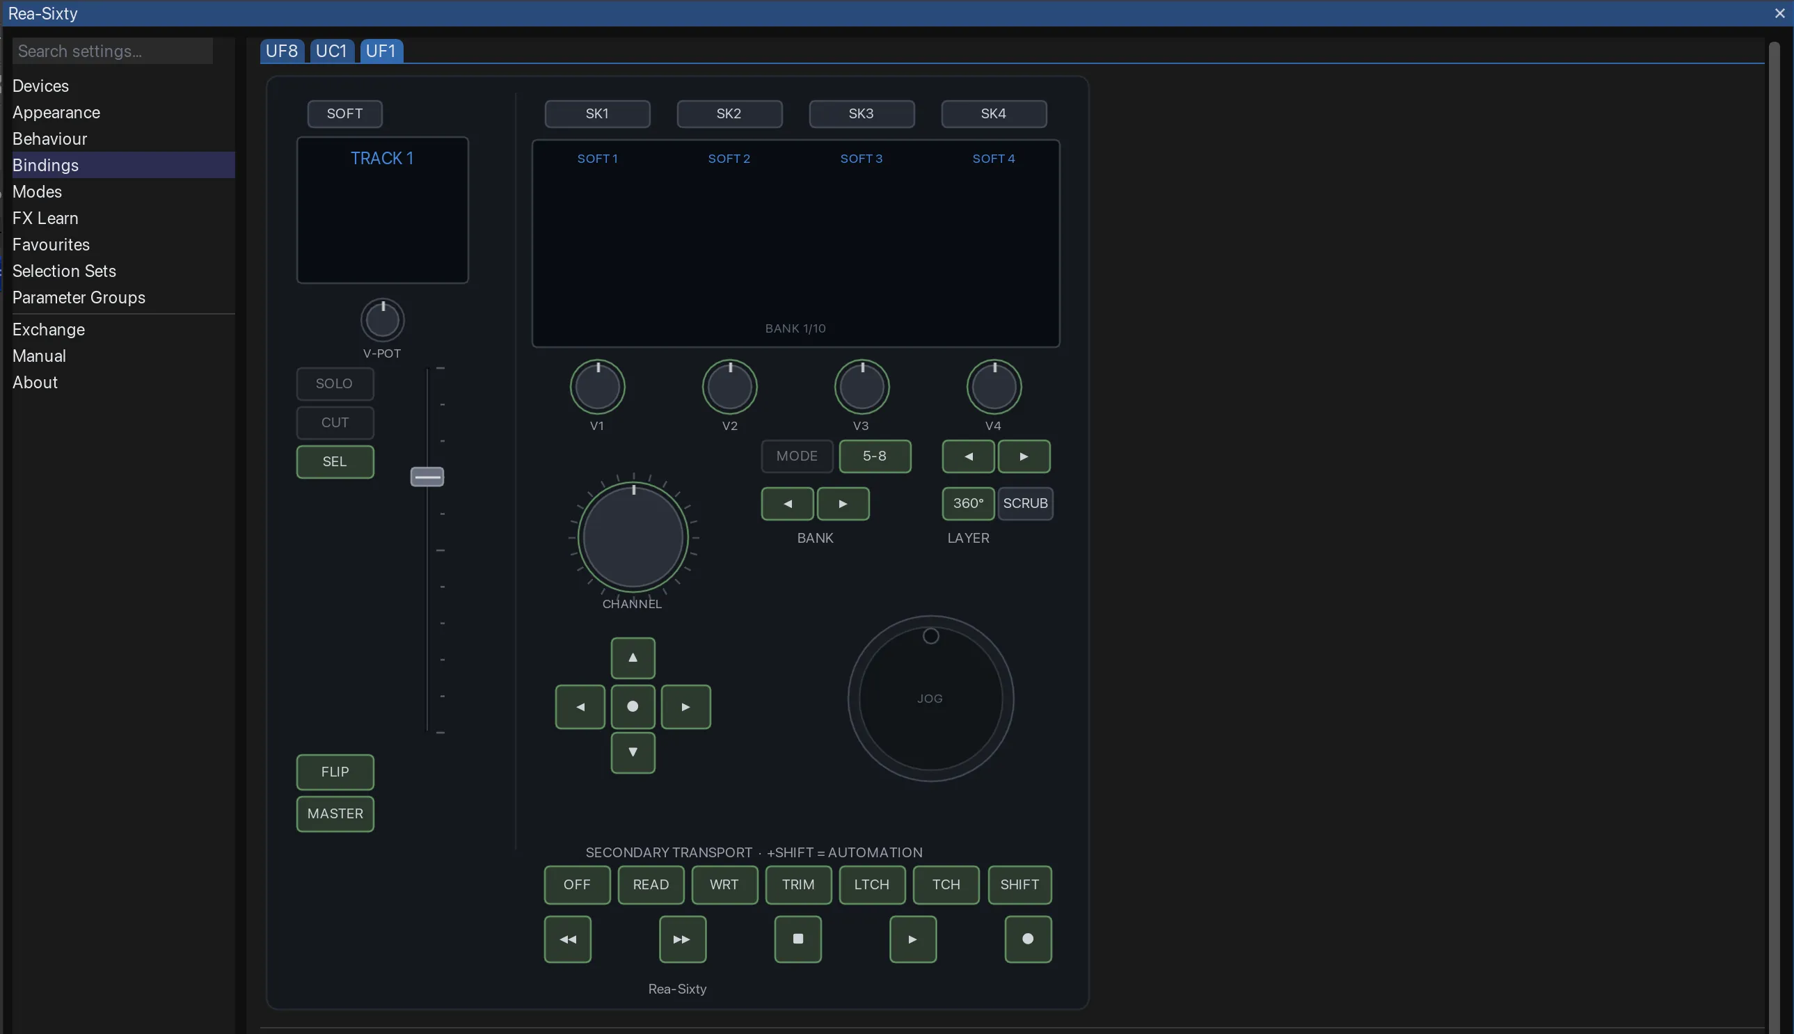Click the SK1 soft key button
Screen dimensions: 1794x1034
click(597, 113)
